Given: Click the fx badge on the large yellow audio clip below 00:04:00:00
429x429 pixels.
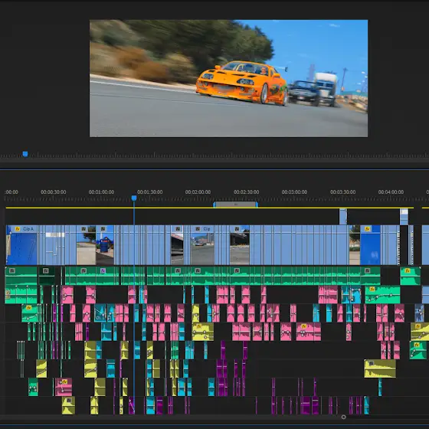Looking at the screenshot, I should coord(372,363).
